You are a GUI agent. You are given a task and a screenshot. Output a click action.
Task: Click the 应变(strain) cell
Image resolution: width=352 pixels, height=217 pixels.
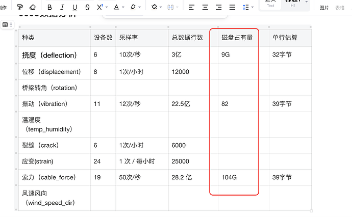pos(55,161)
